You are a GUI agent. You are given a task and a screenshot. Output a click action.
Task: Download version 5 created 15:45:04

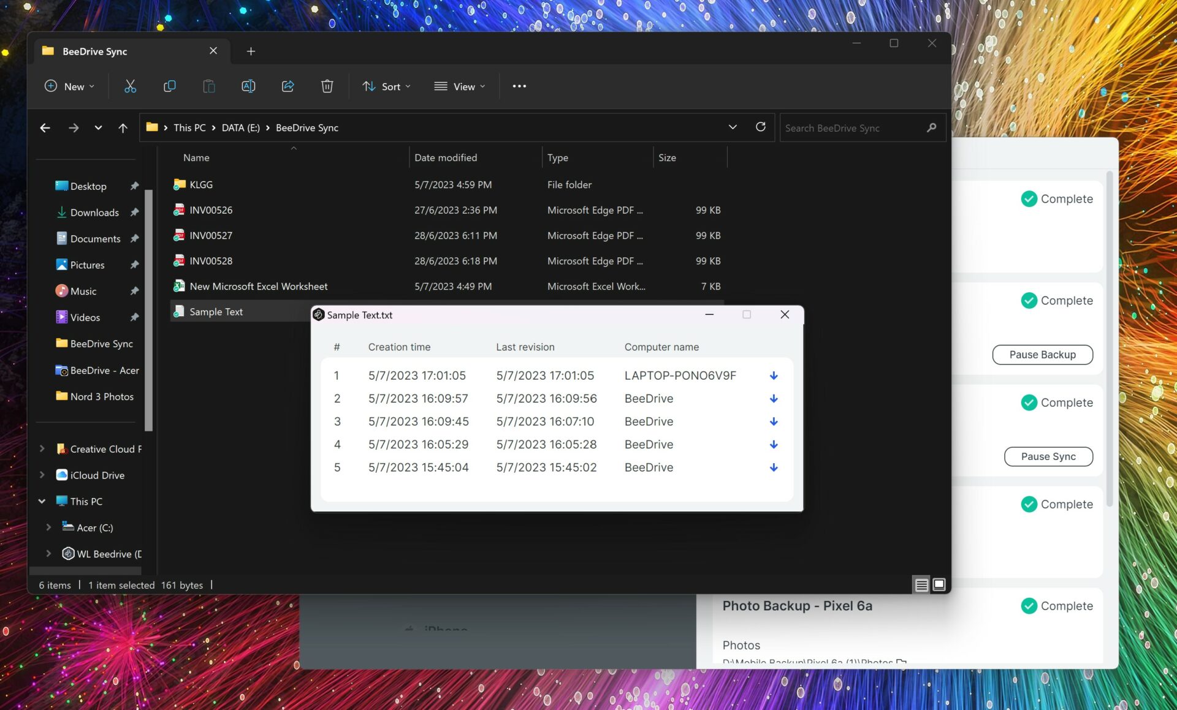coord(774,467)
